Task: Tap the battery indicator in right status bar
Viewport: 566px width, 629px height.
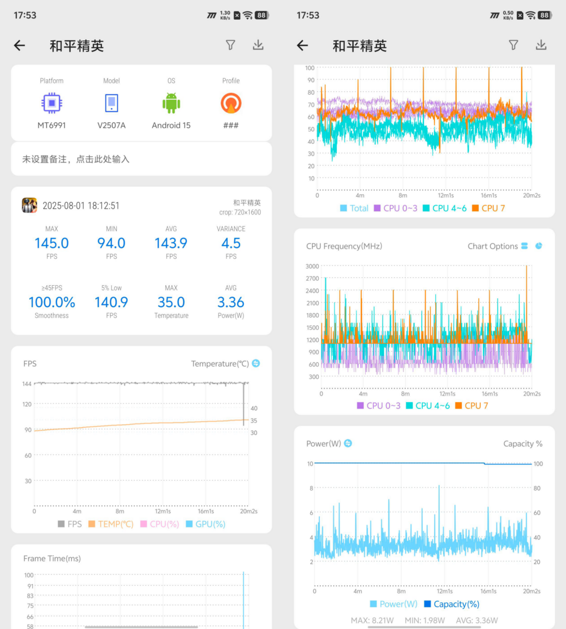Action: (544, 15)
